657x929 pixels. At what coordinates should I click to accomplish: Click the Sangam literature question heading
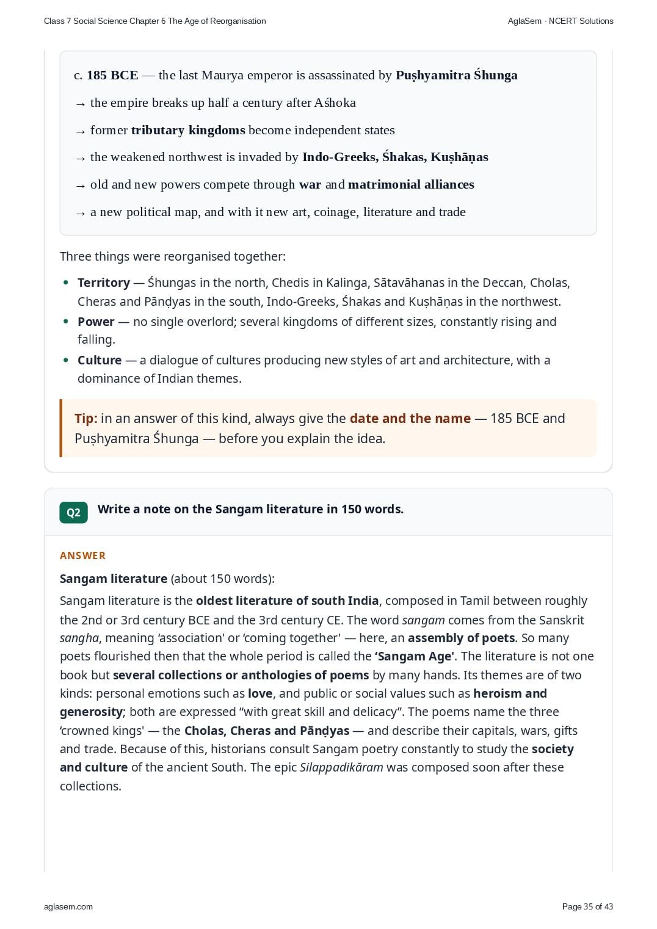click(x=250, y=509)
